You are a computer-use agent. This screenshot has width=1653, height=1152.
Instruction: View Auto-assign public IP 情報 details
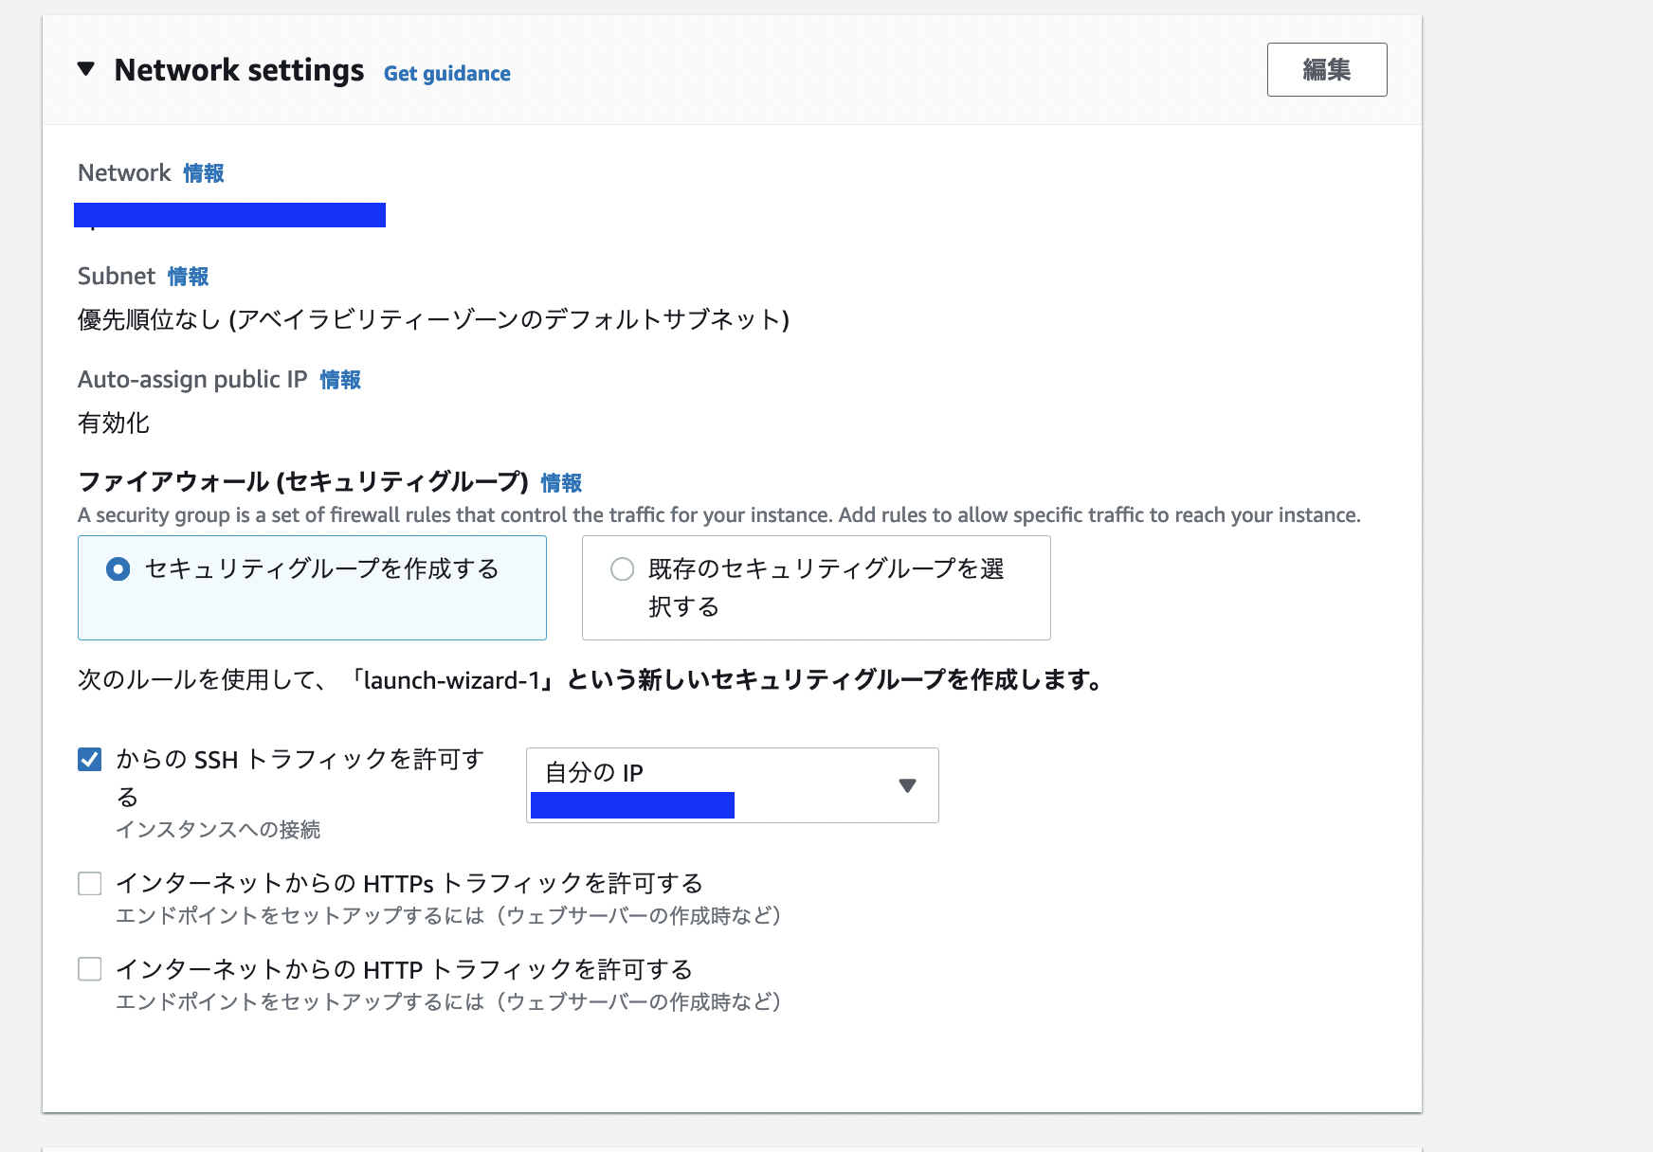click(339, 380)
